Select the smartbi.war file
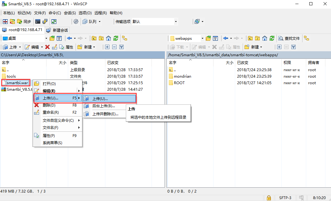Image resolution: width=331 pixels, height=201 pixels. [x=17, y=83]
